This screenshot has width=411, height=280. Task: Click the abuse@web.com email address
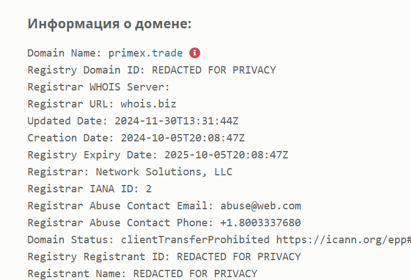coord(261,206)
